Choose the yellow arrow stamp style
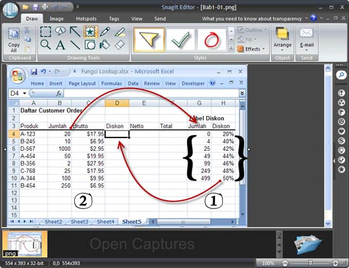Image resolution: width=349 pixels, height=268 pixels. (x=149, y=40)
